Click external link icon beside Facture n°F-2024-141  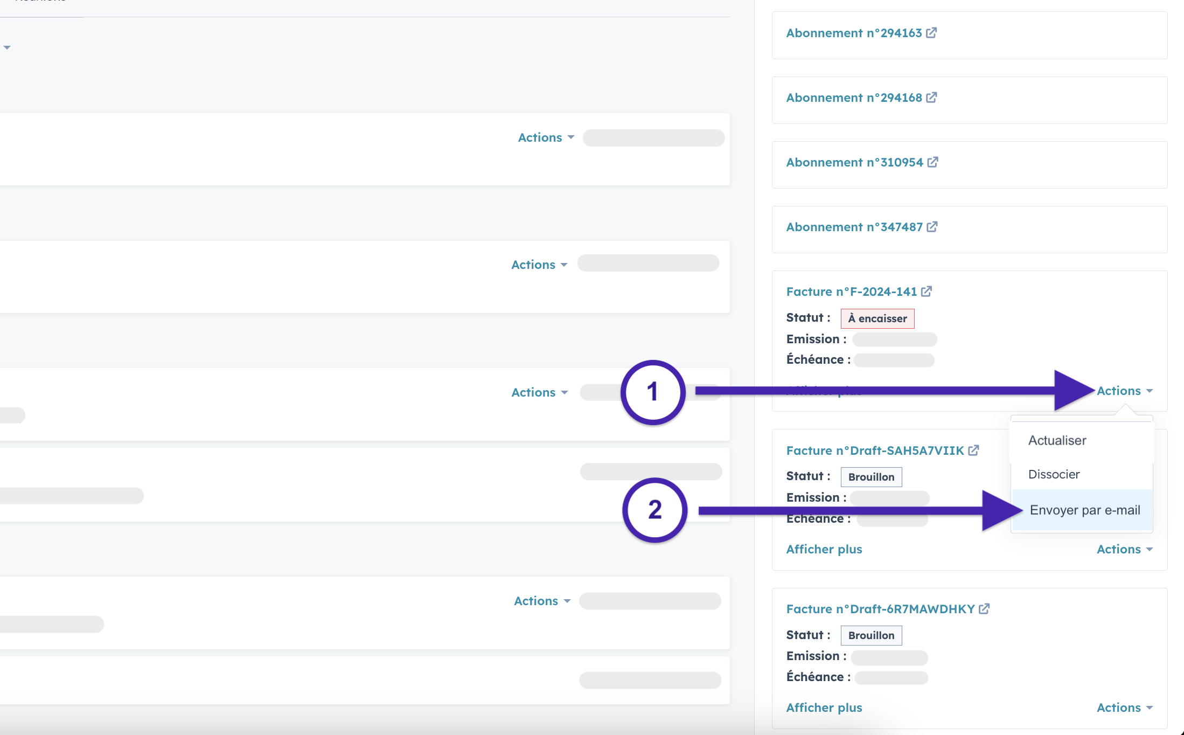point(926,292)
